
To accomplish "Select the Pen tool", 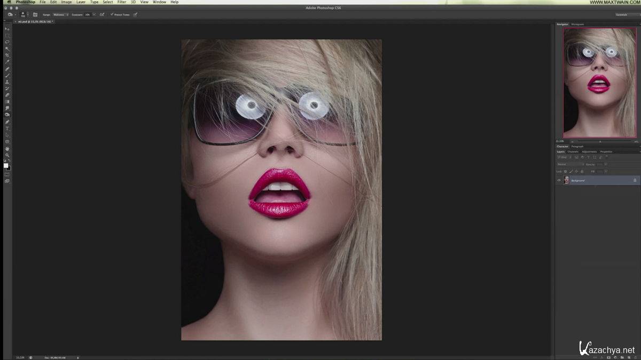I will coord(7,122).
